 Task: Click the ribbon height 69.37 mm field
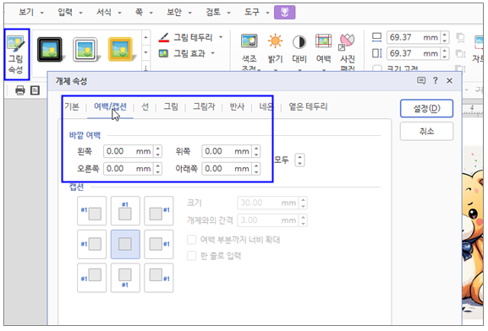coord(414,53)
